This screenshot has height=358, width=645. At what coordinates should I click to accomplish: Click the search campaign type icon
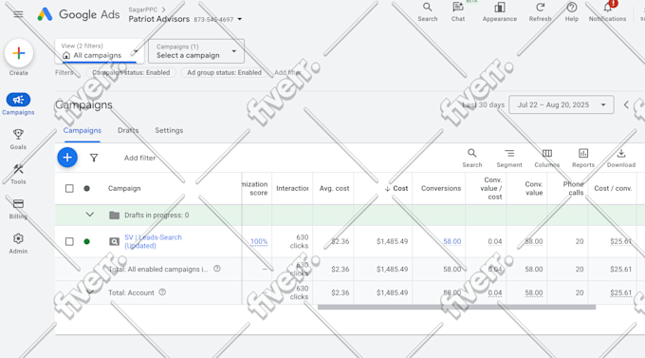(114, 241)
